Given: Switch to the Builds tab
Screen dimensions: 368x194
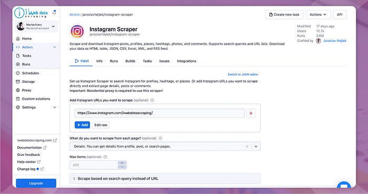Looking at the screenshot, I should tap(130, 61).
